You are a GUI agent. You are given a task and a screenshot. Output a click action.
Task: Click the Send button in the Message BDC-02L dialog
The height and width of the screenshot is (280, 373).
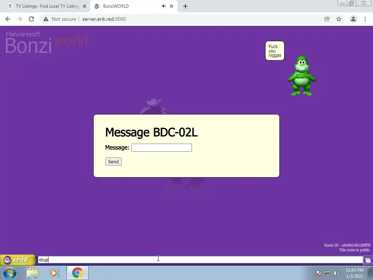113,162
